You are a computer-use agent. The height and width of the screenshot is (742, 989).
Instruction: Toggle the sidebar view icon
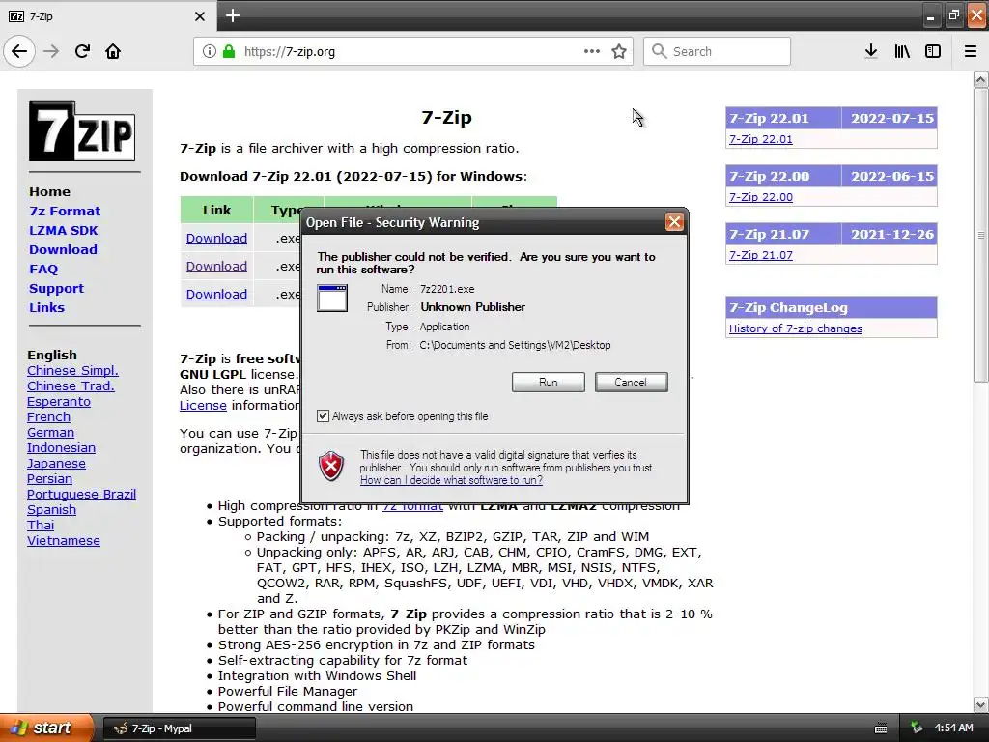(x=933, y=51)
